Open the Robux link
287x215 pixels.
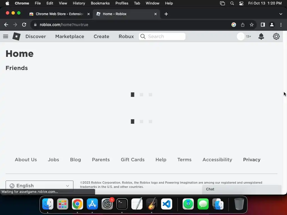coord(126,36)
